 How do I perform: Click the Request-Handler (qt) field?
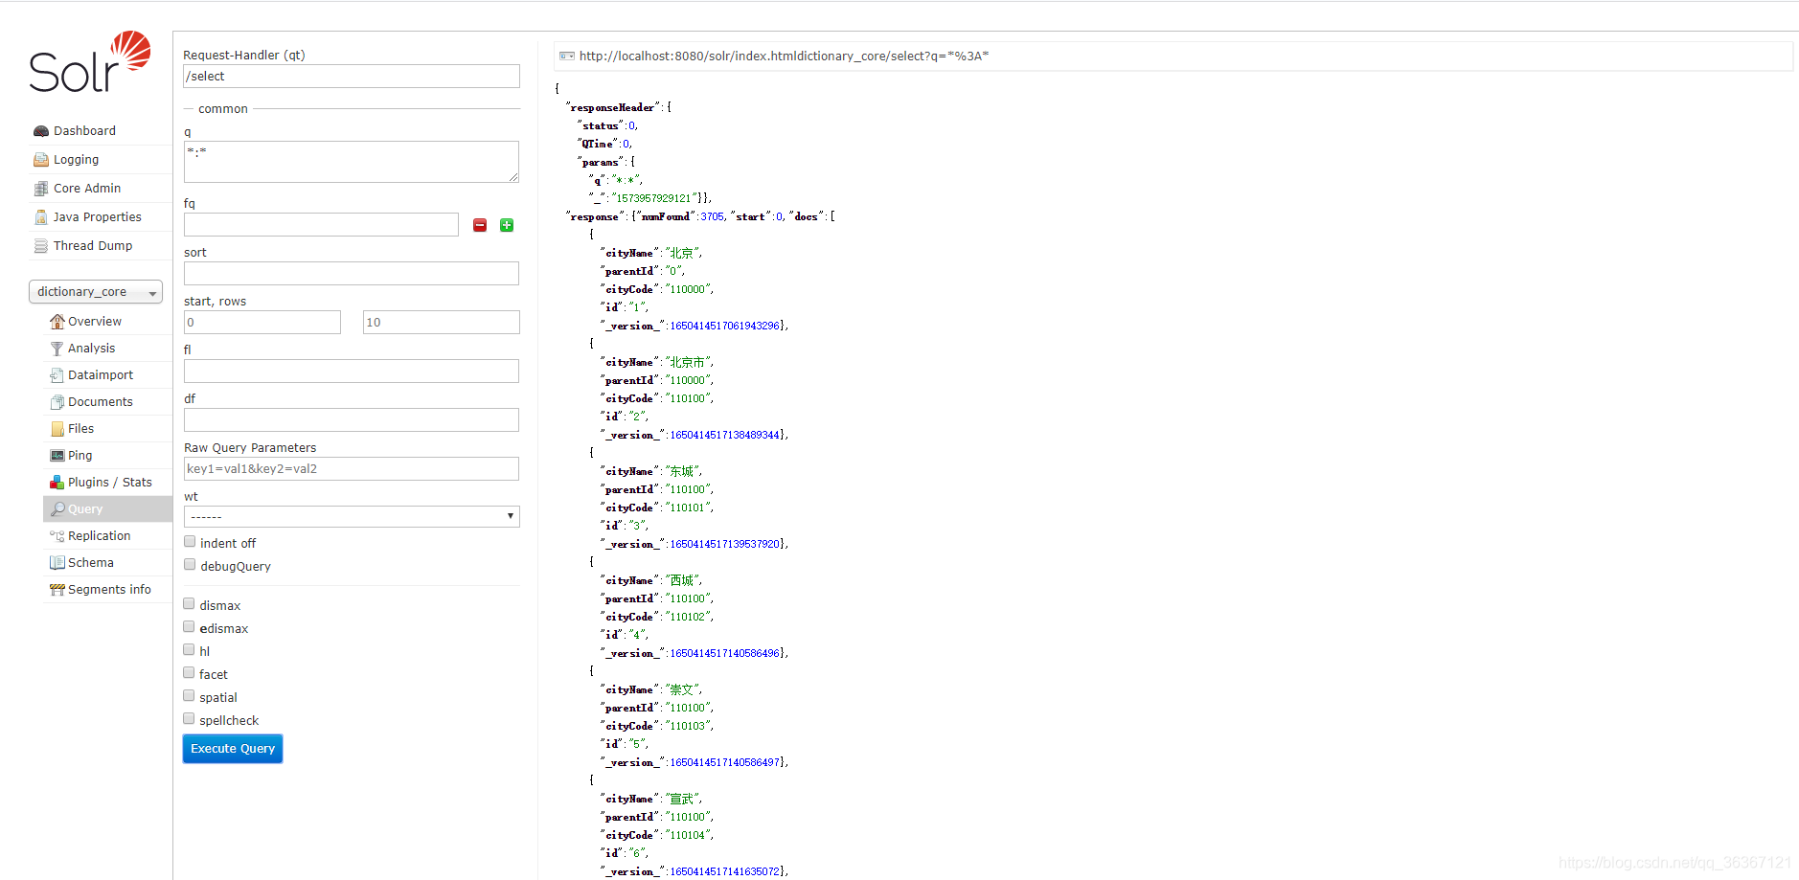[352, 77]
